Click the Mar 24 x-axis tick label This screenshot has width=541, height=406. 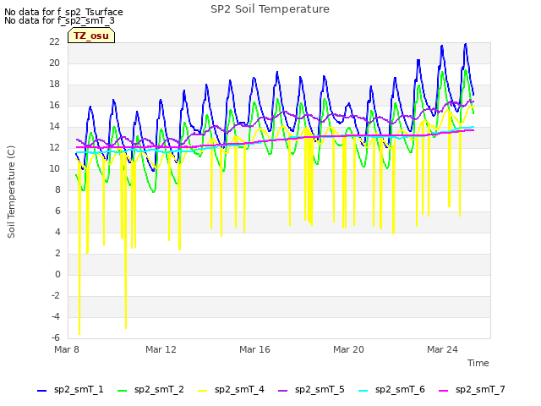coord(442,349)
